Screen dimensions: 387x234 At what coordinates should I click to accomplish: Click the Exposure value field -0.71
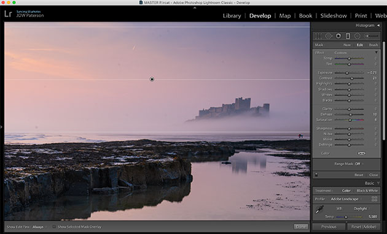click(x=372, y=72)
